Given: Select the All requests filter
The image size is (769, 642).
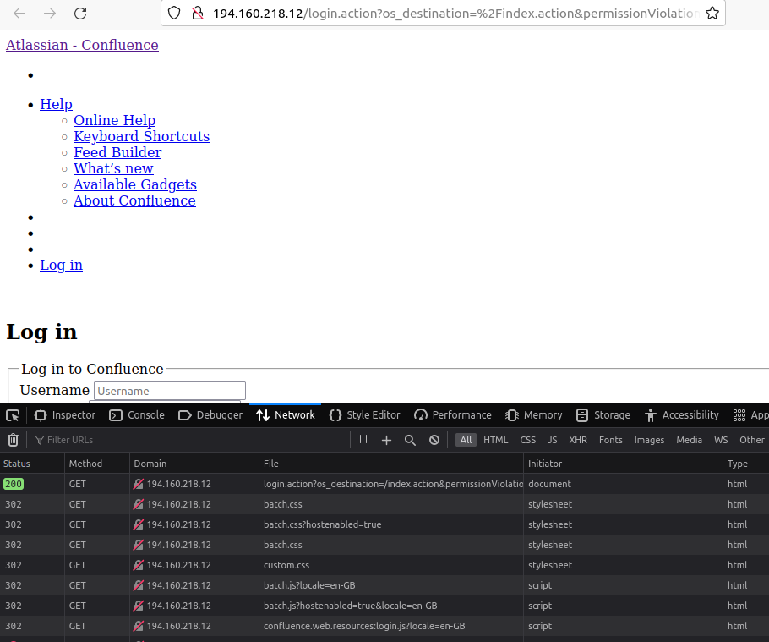Looking at the screenshot, I should [x=466, y=440].
